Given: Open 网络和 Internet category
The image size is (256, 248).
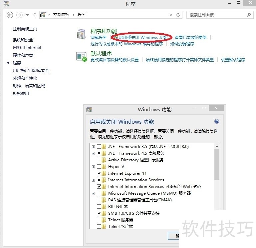Looking at the screenshot, I should point(27,48).
